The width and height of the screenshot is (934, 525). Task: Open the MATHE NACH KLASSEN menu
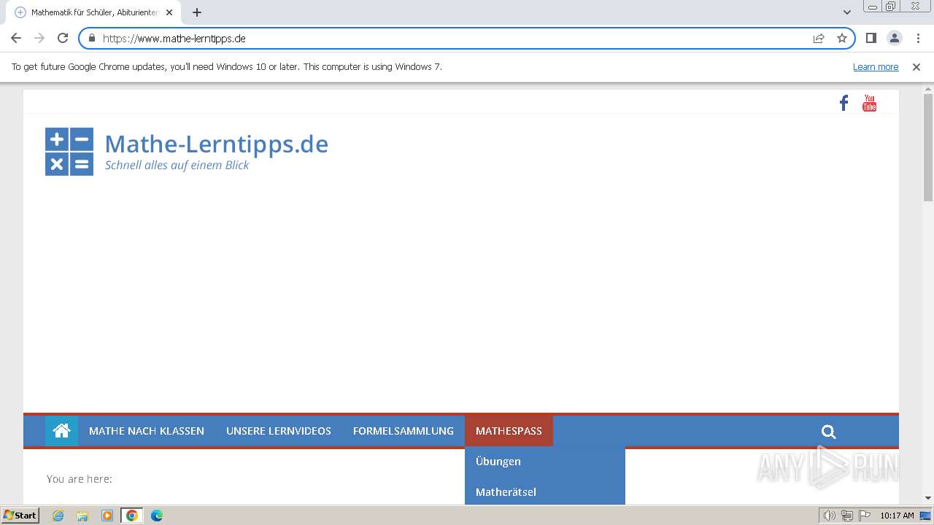147,431
